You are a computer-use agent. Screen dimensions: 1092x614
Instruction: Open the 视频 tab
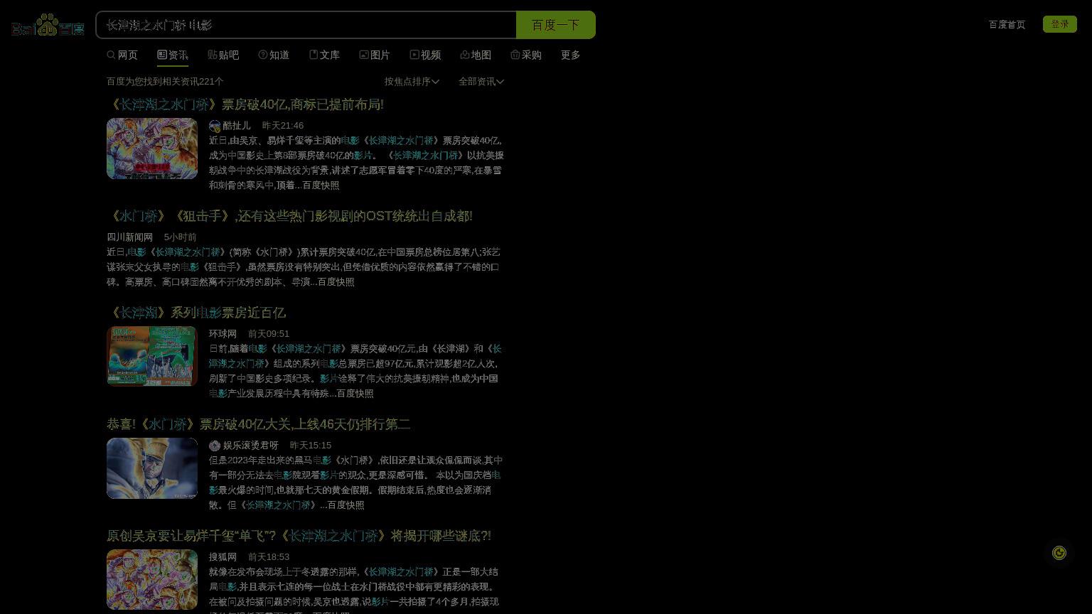click(x=425, y=55)
